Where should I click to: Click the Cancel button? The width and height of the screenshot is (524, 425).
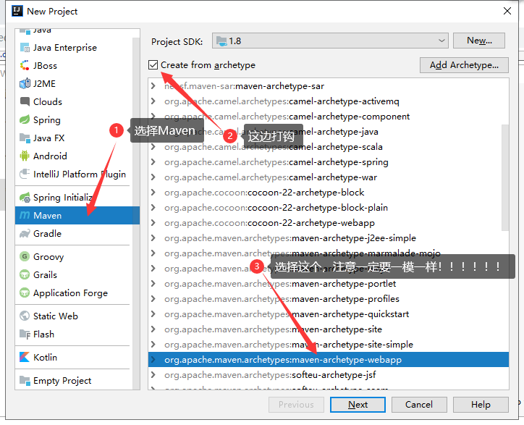point(419,405)
